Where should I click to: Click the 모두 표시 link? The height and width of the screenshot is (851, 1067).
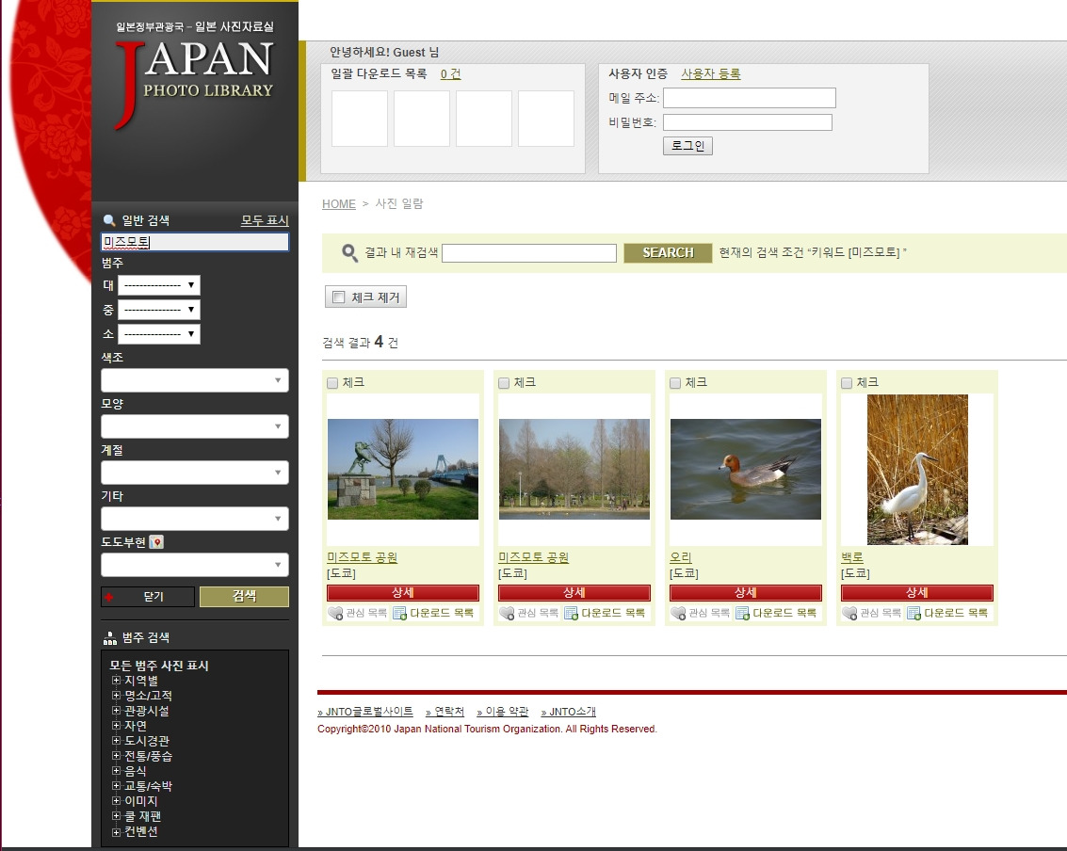(x=265, y=220)
